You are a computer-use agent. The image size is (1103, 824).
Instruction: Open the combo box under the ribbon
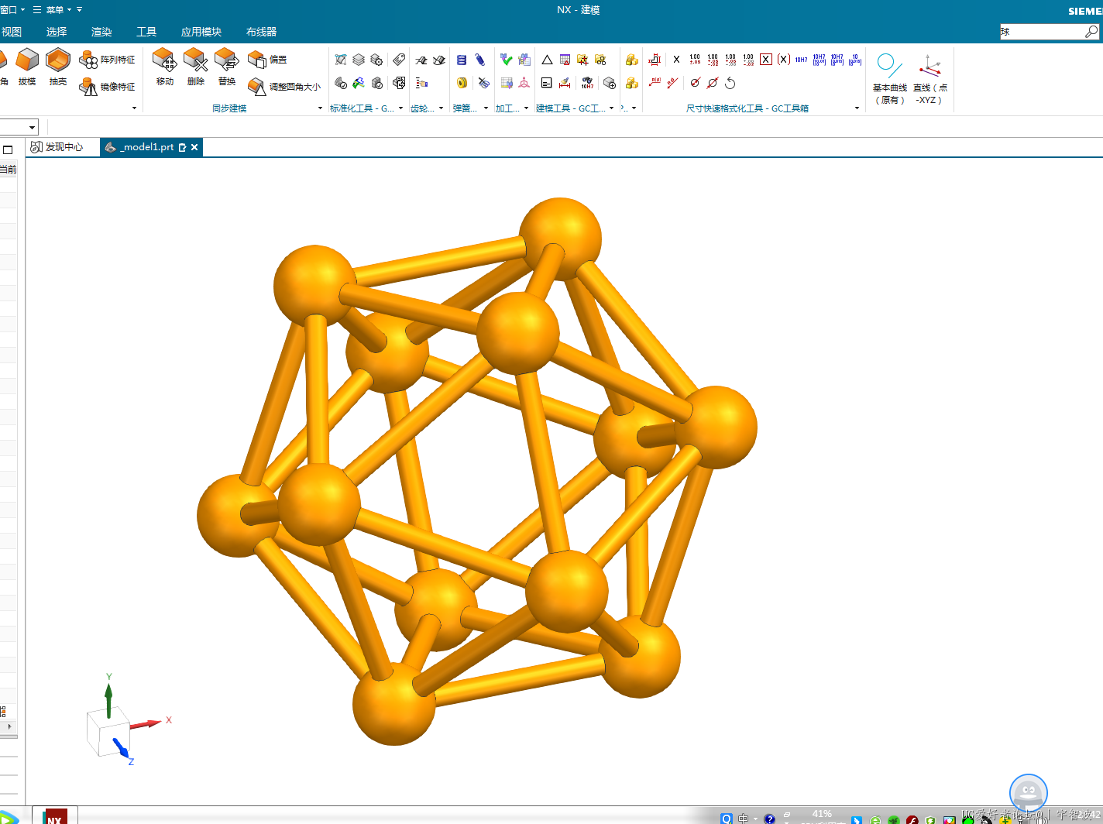click(32, 127)
